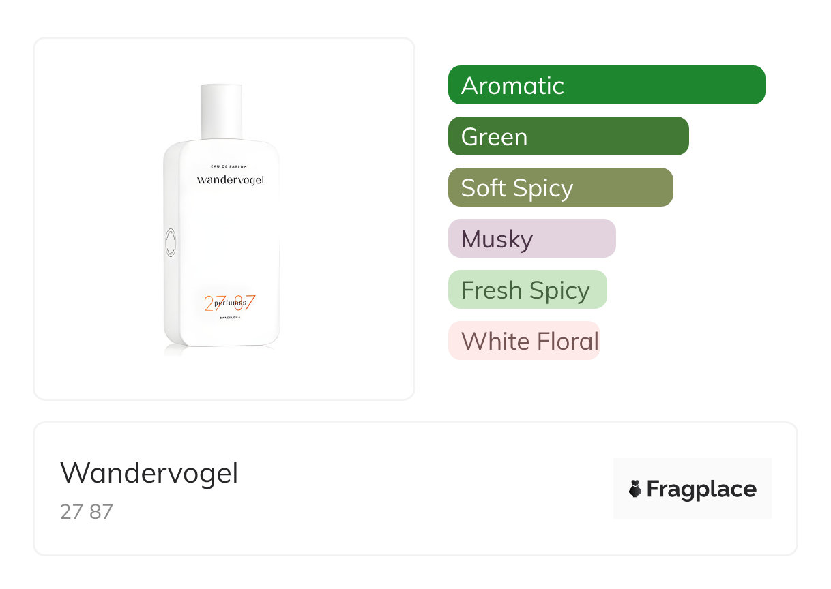Click the wandervogel label on the bottle
The width and height of the screenshot is (831, 589).
pyautogui.click(x=230, y=180)
